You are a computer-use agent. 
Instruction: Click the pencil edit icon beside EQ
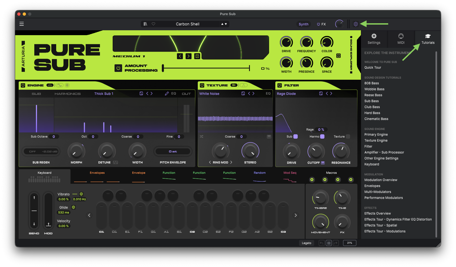167,94
